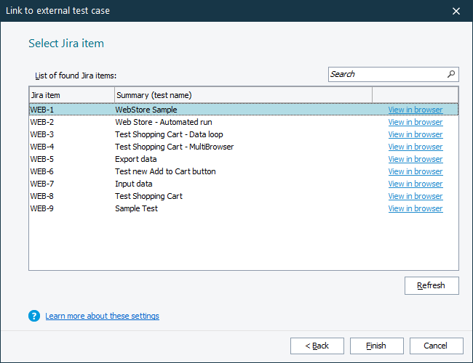Click the Finish button

tap(376, 346)
